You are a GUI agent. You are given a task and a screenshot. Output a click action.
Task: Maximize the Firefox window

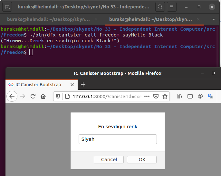(213, 73)
